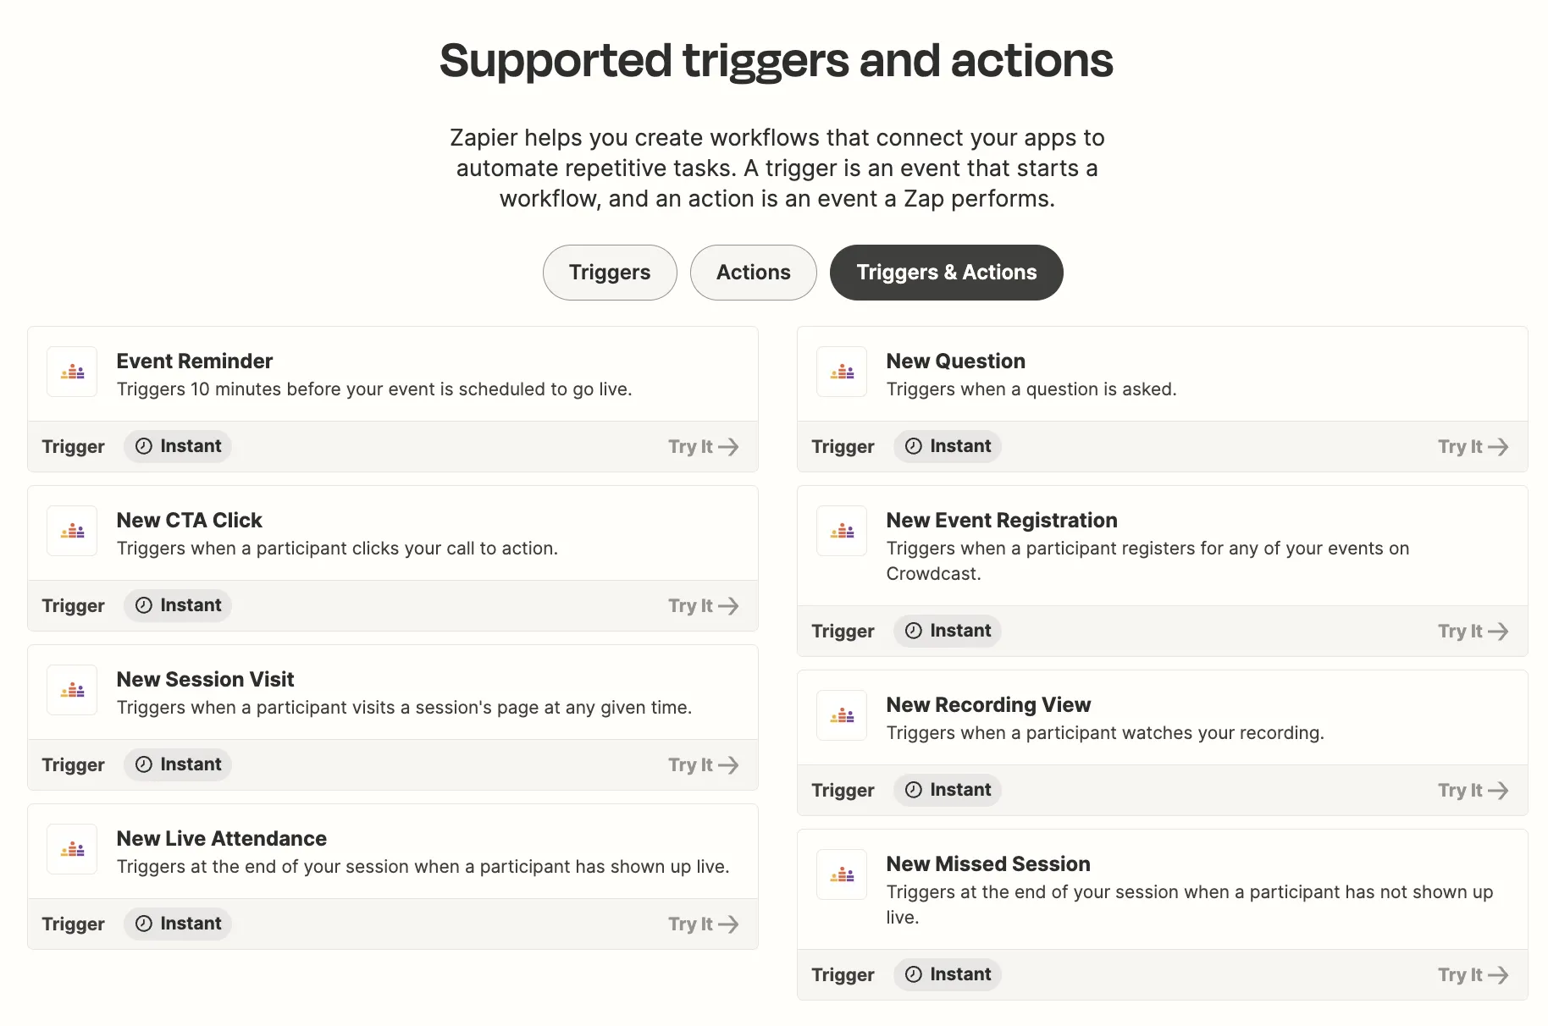The image size is (1548, 1026).
Task: Open Try It for New Missed Session
Action: 1472,974
